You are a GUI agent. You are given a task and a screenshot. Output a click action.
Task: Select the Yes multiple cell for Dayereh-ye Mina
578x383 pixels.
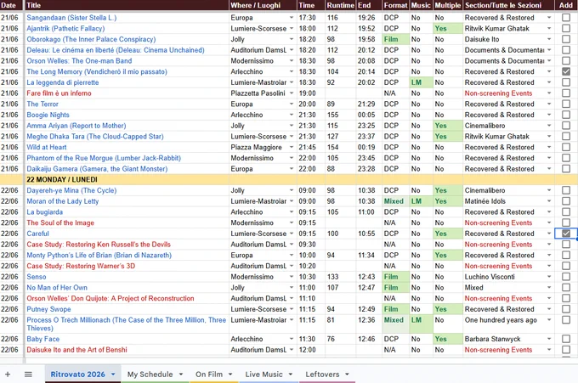(447, 190)
